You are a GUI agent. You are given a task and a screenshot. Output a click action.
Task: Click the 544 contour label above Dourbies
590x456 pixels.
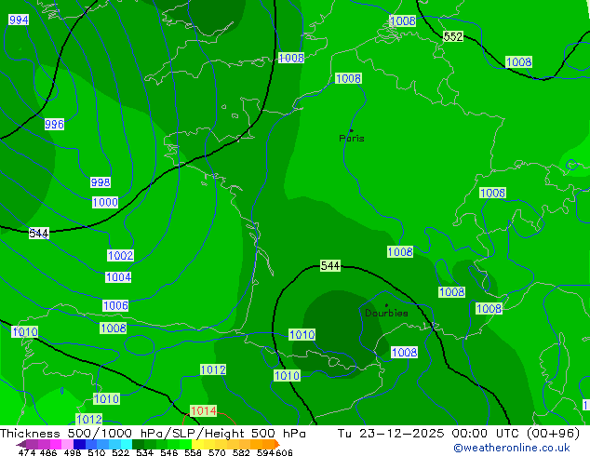coord(330,265)
